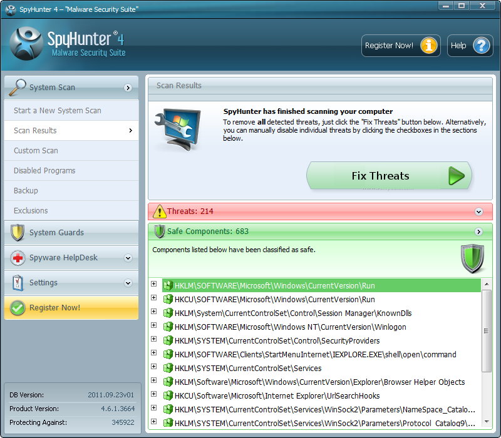501x438 pixels.
Task: Open Exclusions in the sidebar
Action: pyautogui.click(x=71, y=211)
